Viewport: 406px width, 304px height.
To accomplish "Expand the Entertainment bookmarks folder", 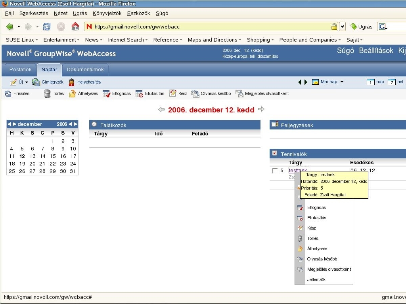I will (61, 40).
